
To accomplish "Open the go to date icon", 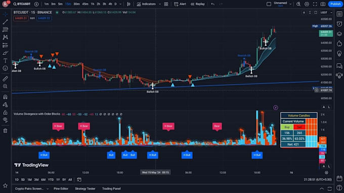I will click(x=79, y=180).
